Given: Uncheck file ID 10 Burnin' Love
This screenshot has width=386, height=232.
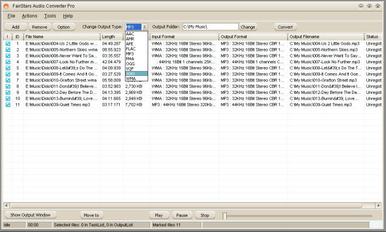Looking at the screenshot, I should pyautogui.click(x=8, y=98).
